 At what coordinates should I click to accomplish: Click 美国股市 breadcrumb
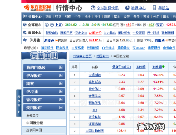tap(102, 56)
